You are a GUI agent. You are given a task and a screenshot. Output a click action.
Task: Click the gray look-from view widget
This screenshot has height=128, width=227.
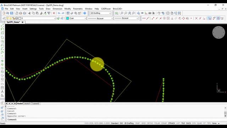(218, 32)
